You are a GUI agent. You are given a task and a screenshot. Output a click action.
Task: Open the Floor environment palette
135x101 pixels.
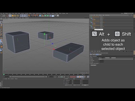point(53,16)
